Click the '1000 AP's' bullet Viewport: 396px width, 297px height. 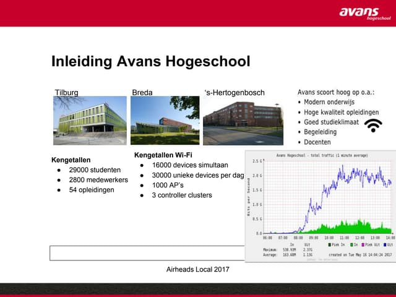[169, 185]
